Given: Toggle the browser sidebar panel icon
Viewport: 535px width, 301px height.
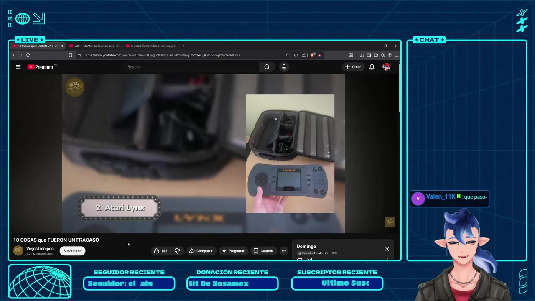Looking at the screenshot, I should click(x=369, y=55).
